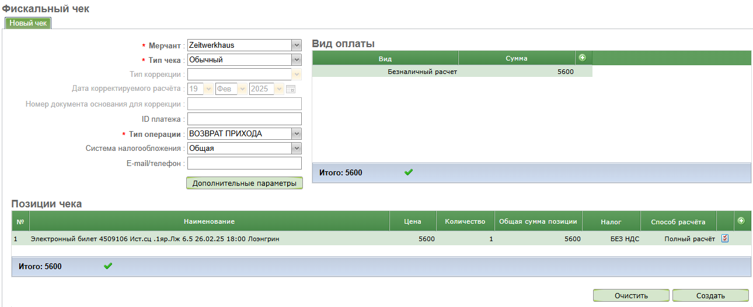This screenshot has width=753, height=307.
Task: Switch to the Новый чек tab
Action: click(28, 23)
